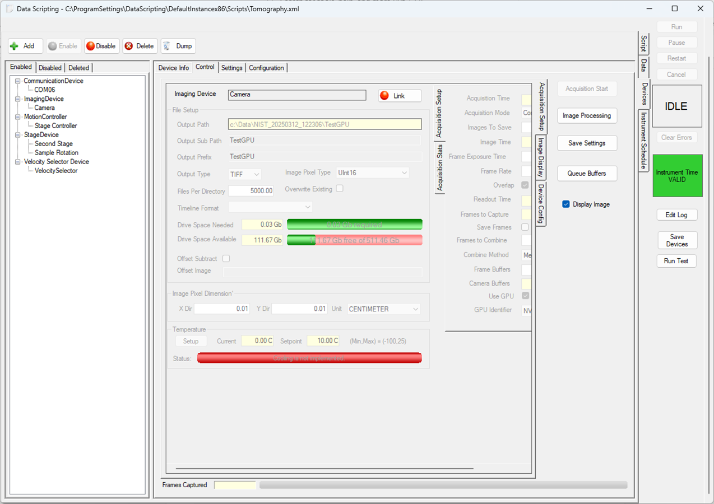The width and height of the screenshot is (714, 504).
Task: Click the Drive Space Needed progress bar
Action: click(354, 225)
